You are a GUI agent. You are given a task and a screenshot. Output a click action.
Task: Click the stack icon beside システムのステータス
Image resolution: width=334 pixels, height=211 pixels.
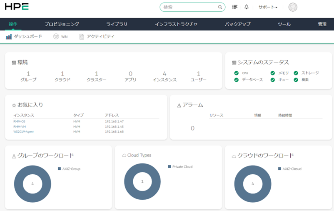click(234, 63)
